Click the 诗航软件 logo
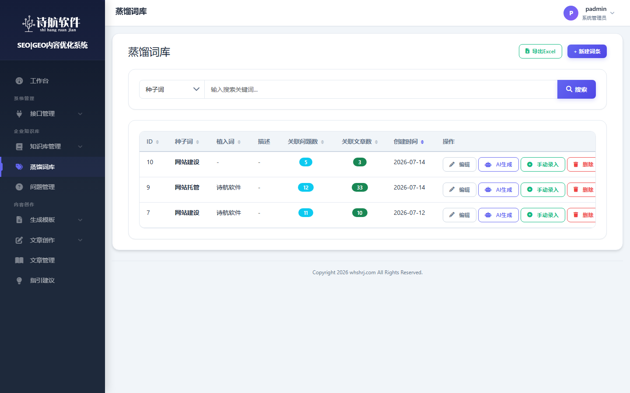This screenshot has height=393, width=630. click(x=52, y=24)
